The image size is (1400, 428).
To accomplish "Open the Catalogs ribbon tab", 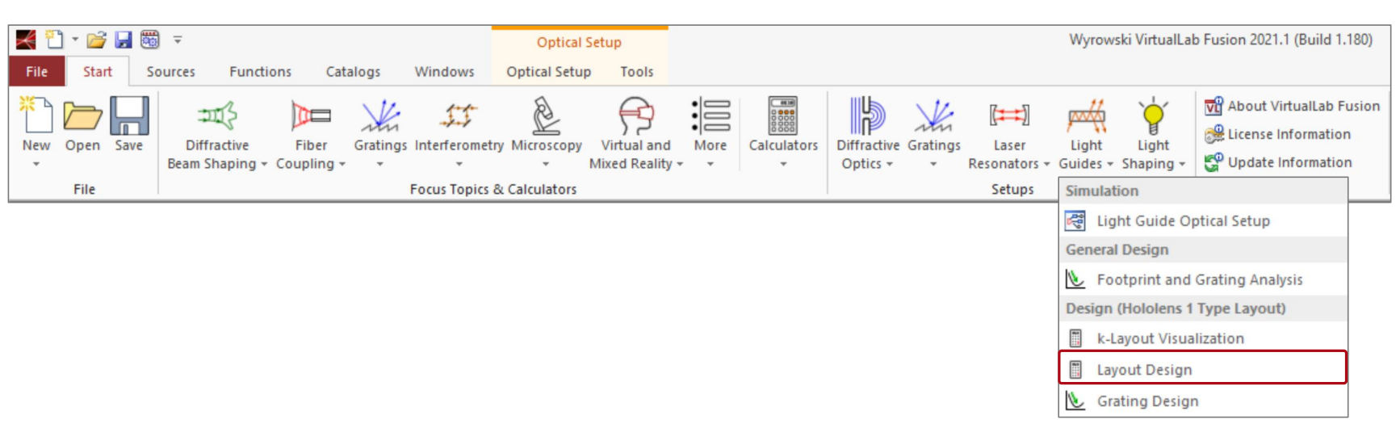I will tap(353, 72).
